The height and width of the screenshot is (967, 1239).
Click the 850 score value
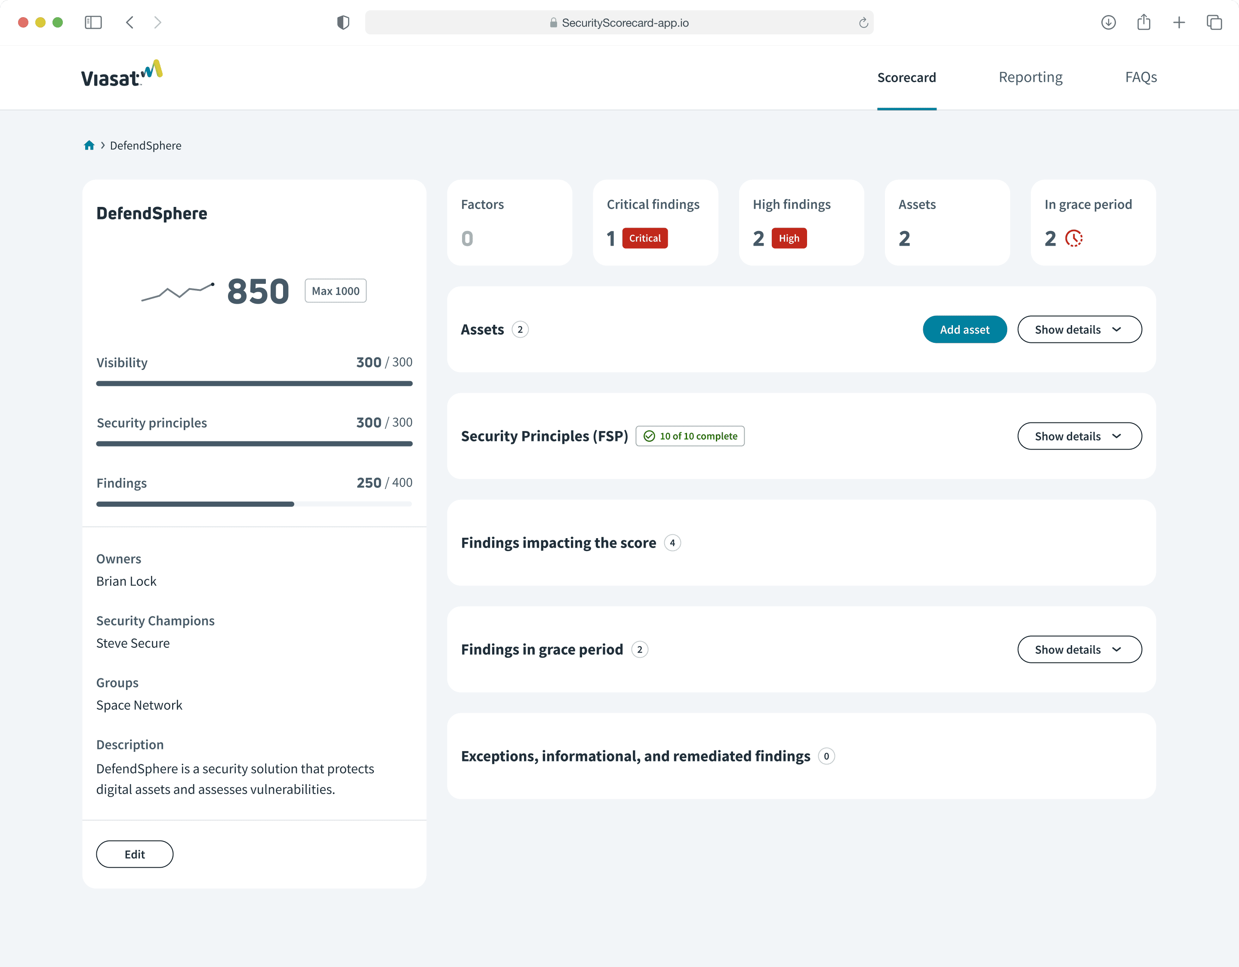pos(258,292)
